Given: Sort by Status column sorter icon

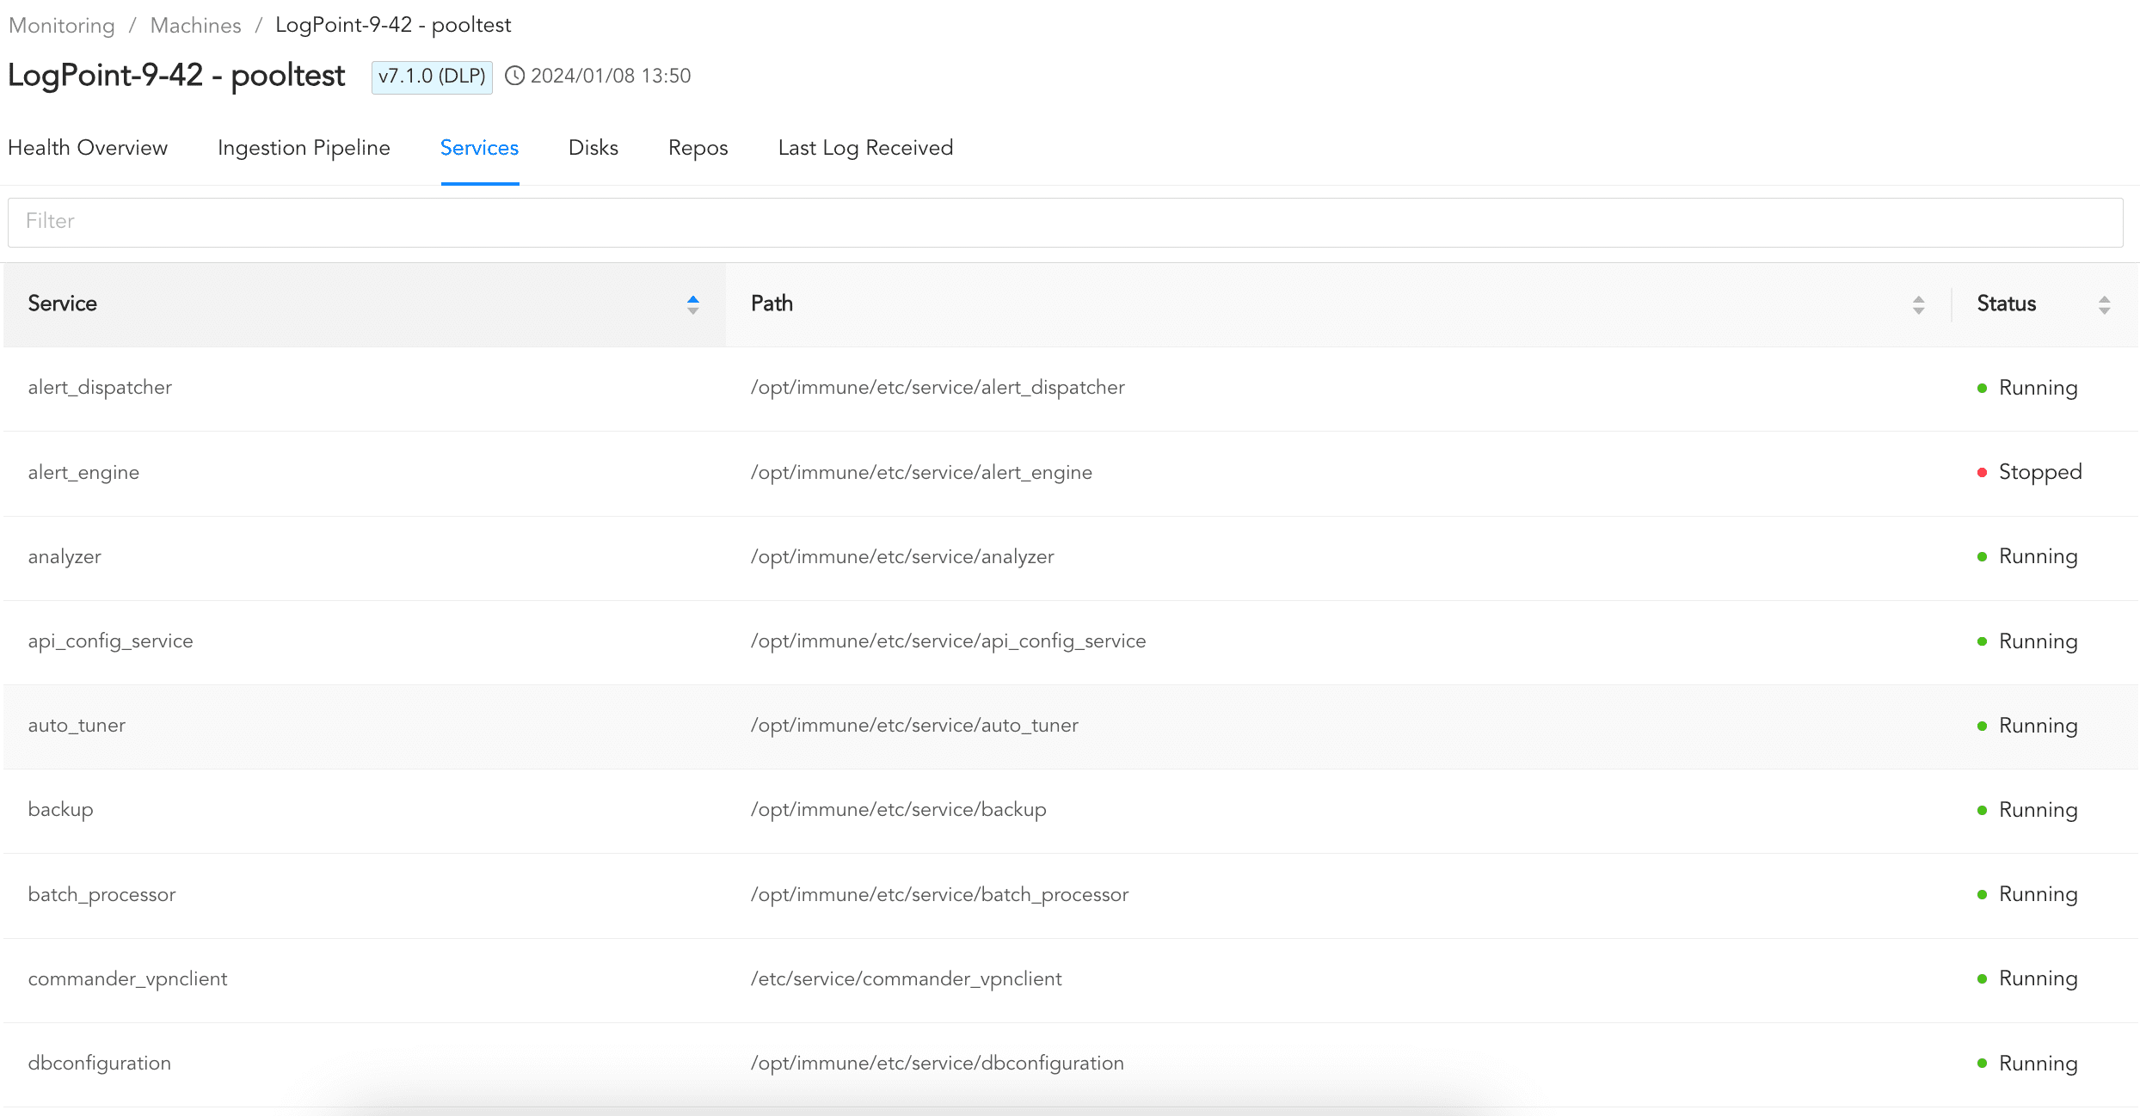Looking at the screenshot, I should [2104, 304].
